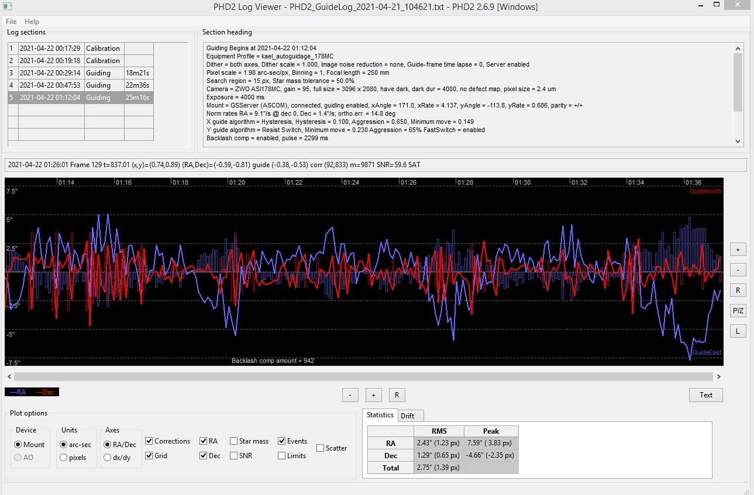Click the Section heading scrollbar up arrow
The width and height of the screenshot is (754, 495).
coord(738,49)
